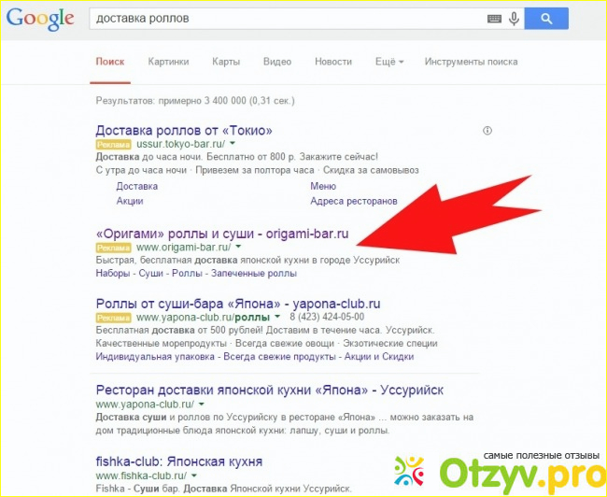This screenshot has height=497, width=607.
Task: Click the Адреса ресторанов sitelink
Action: pyautogui.click(x=354, y=202)
